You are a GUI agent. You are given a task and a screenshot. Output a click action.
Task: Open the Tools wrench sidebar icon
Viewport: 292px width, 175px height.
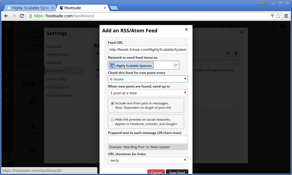[x=7, y=109]
